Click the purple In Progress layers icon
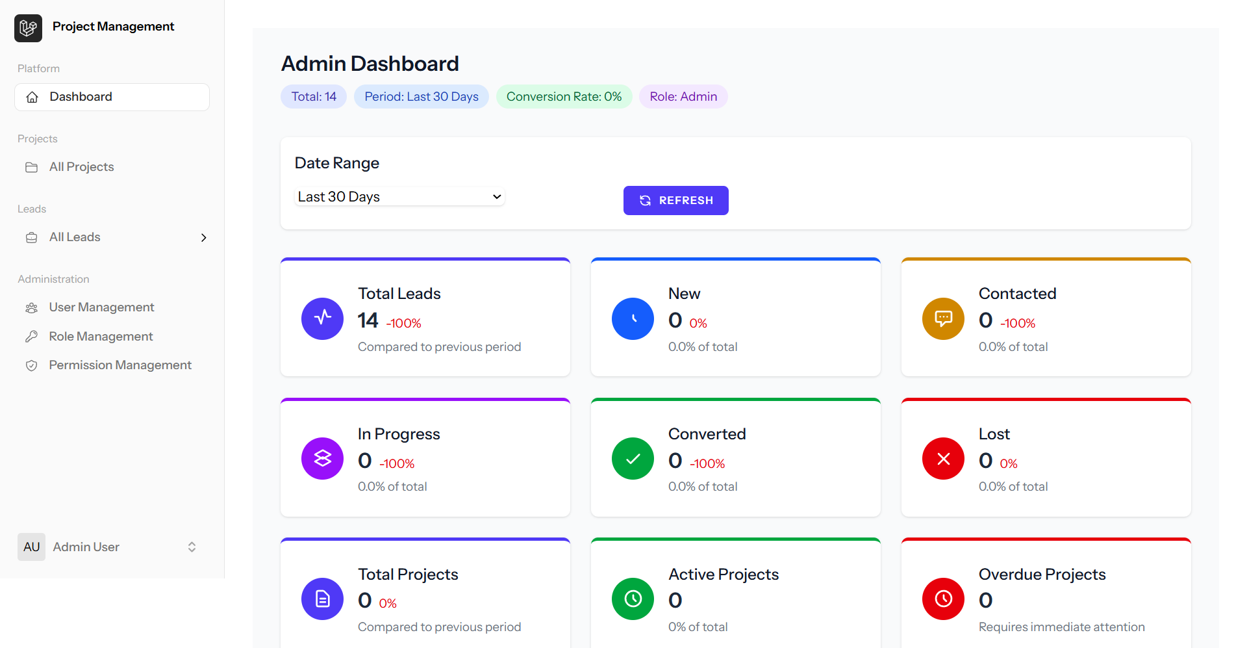1247x648 pixels. coord(322,459)
